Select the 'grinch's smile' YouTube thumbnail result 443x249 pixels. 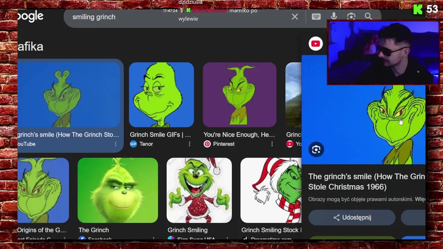(69, 95)
